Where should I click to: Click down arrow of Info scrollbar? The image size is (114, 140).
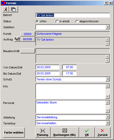click(108, 97)
